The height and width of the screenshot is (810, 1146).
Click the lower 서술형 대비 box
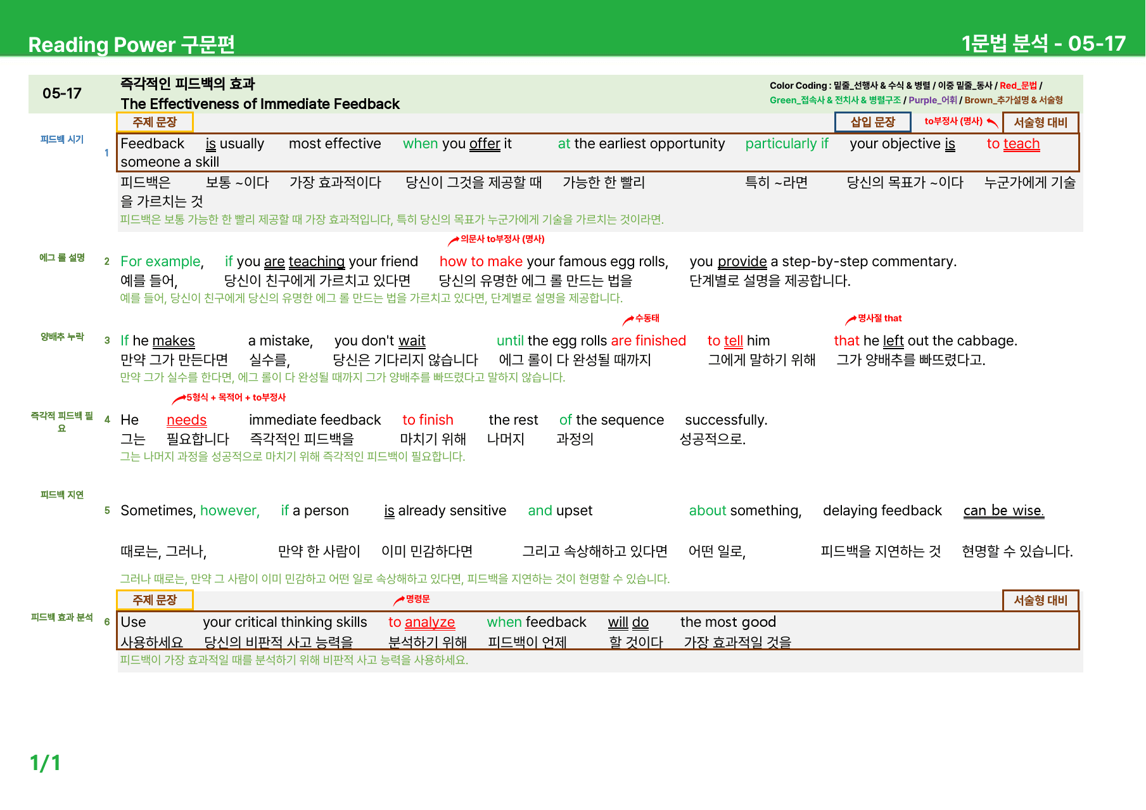pos(1040,600)
